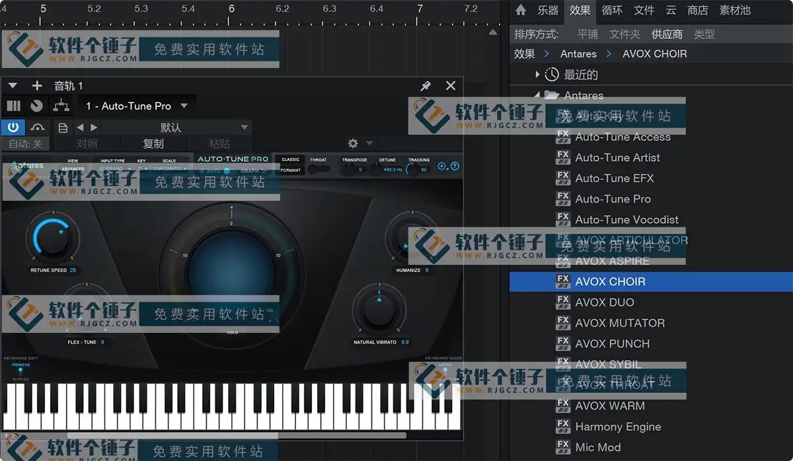Click the FX icon beside Auto-Tune Artist
The height and width of the screenshot is (461, 793).
[563, 157]
